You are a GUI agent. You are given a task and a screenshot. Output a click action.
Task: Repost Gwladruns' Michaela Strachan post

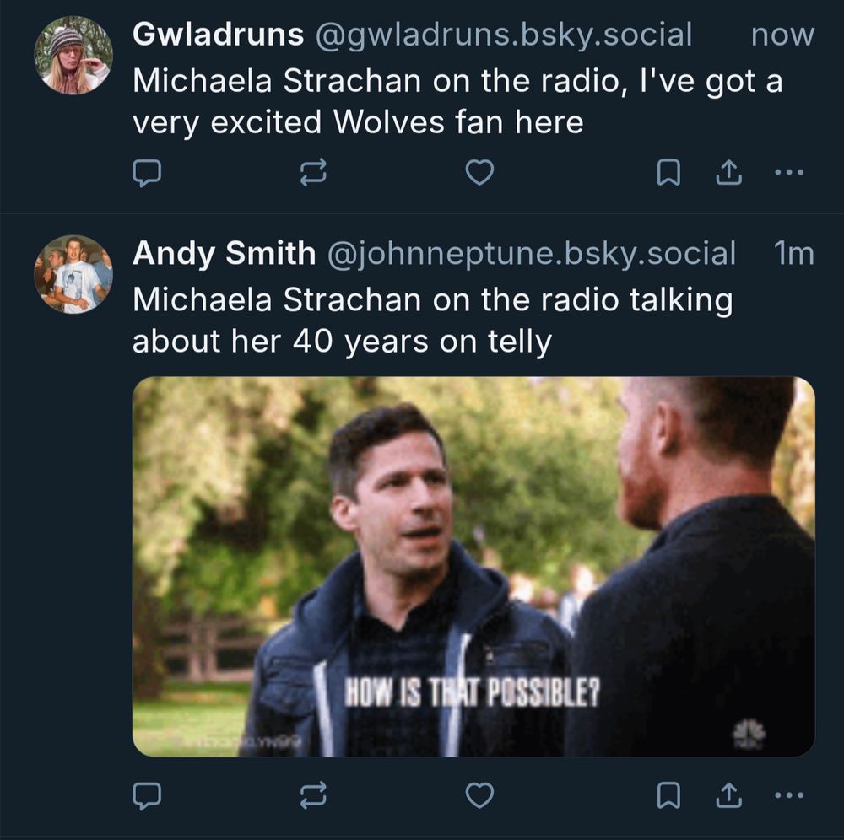tap(313, 173)
